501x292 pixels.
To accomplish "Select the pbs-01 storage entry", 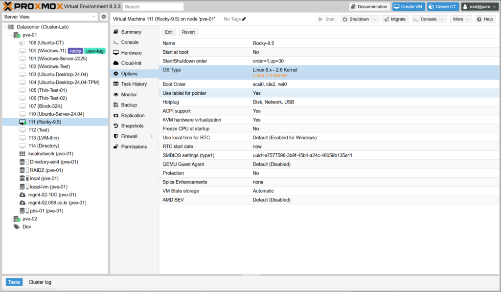I will point(46,211).
